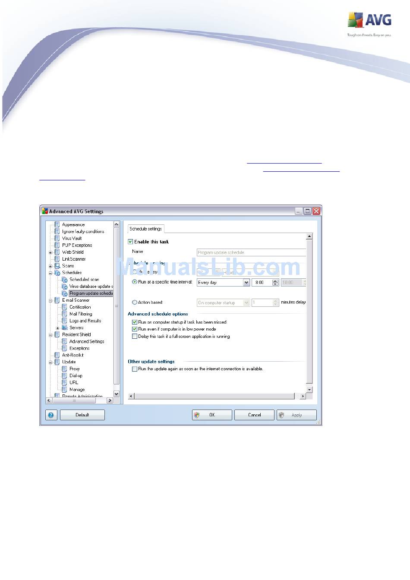Screen dimensions: 410x580
Task: Click the PUP Exceptions tree icon
Action: point(57,245)
